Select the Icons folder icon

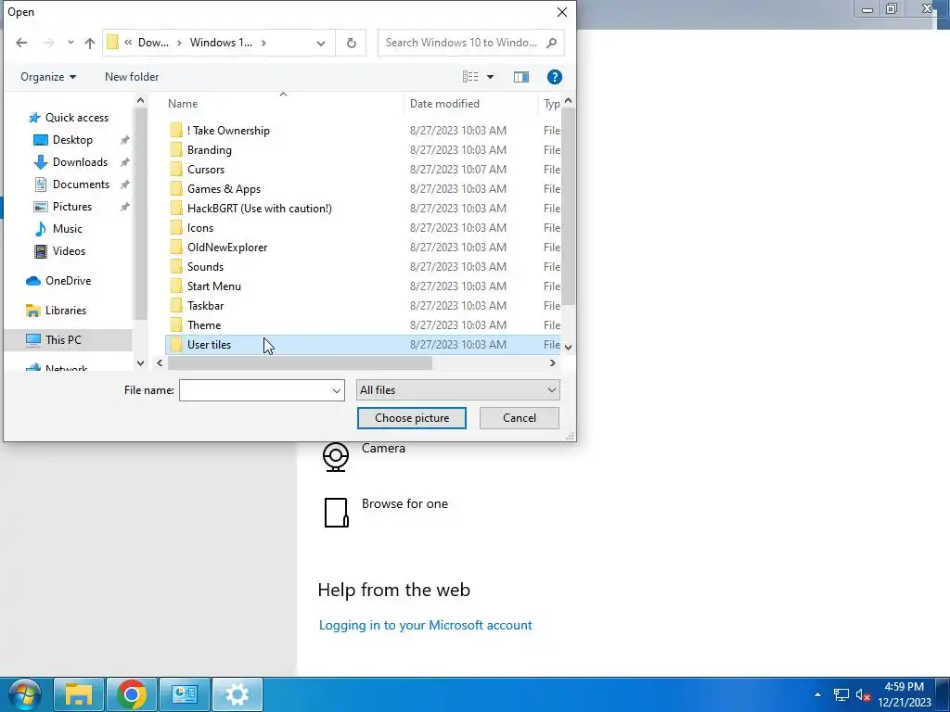[x=176, y=228]
